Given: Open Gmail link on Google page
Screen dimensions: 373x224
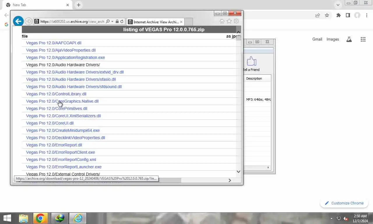Looking at the screenshot, I should (317, 39).
